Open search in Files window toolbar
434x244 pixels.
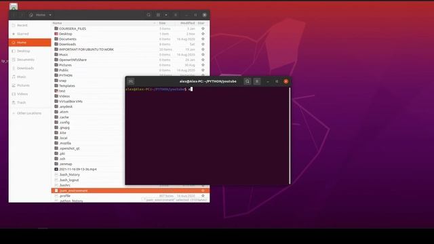149,15
